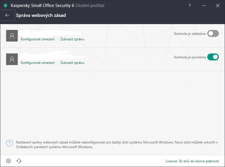Click the Správa webových zásad heading
Image resolution: width=225 pixels, height=167 pixels.
41,15
